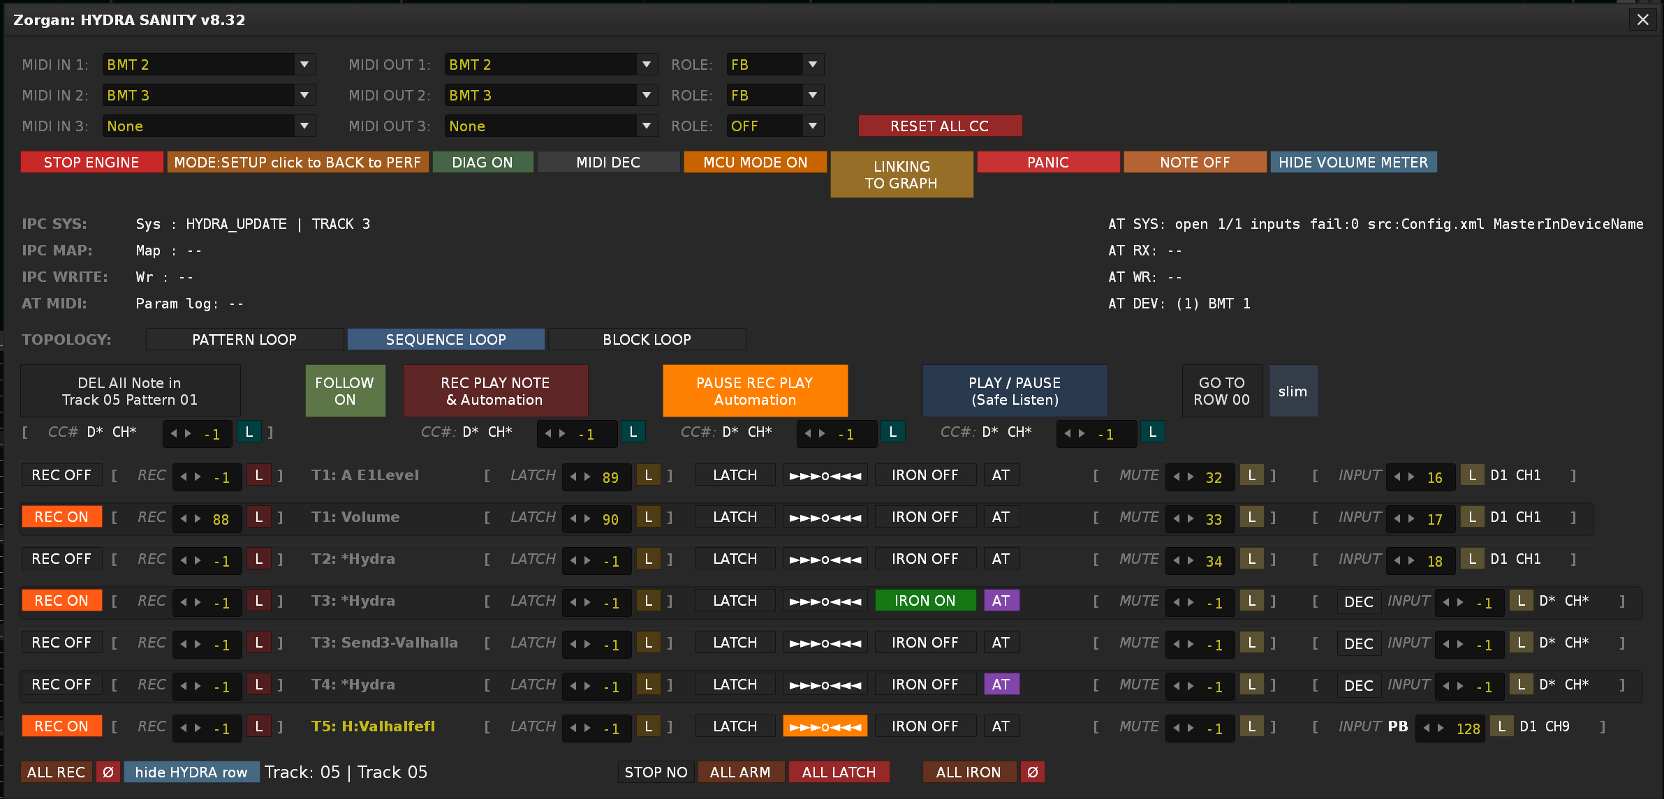1664x799 pixels.
Task: Toggle DIAG ON button
Action: click(x=483, y=163)
